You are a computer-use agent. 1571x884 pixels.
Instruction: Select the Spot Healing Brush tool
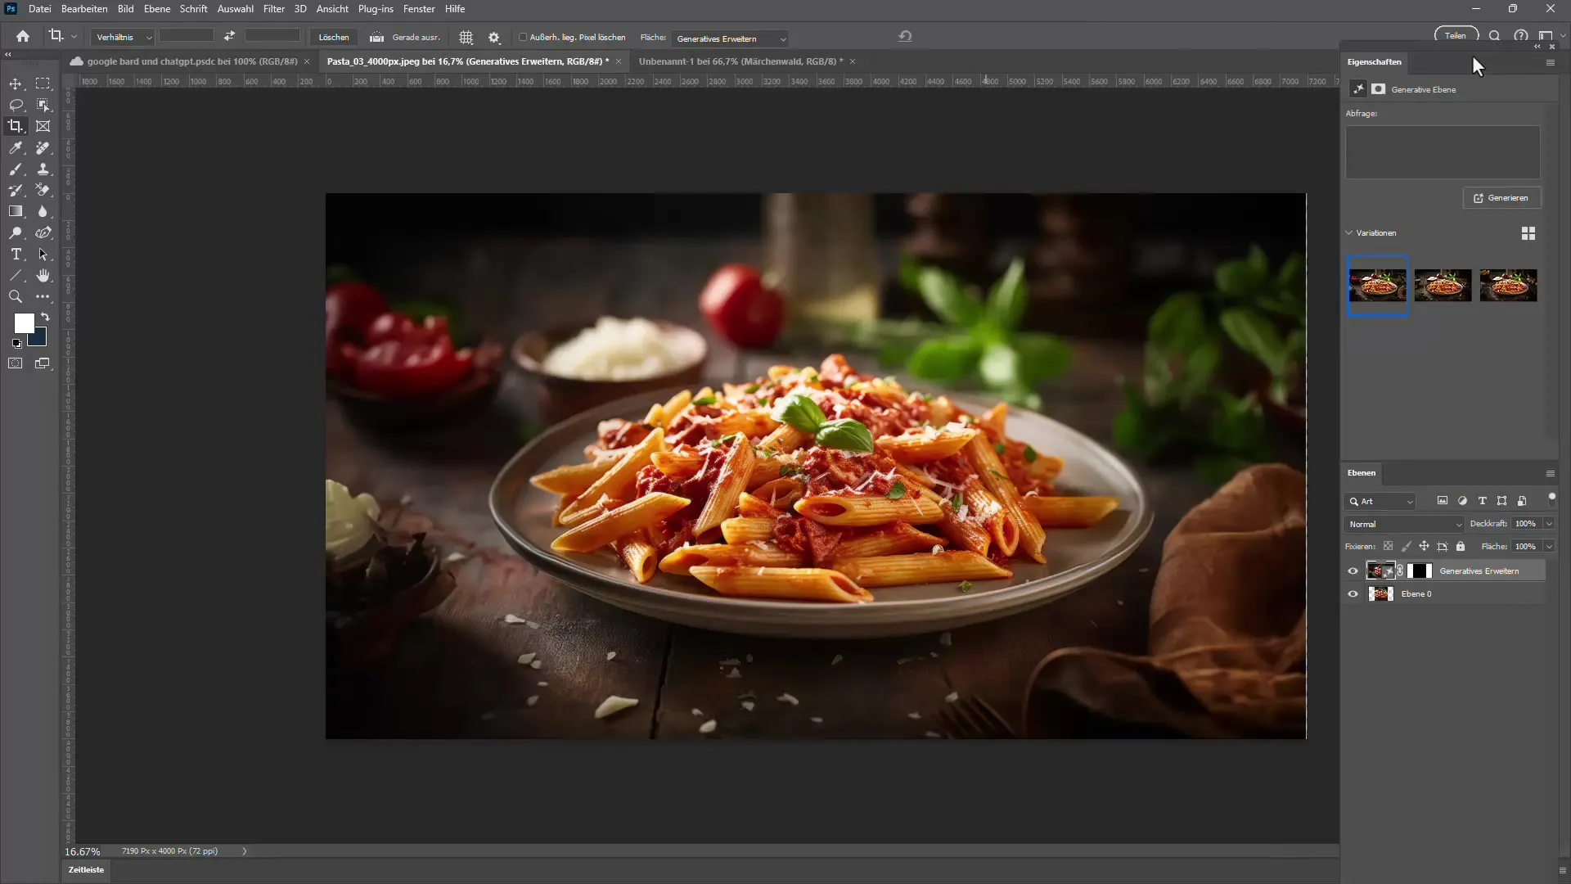pos(43,147)
